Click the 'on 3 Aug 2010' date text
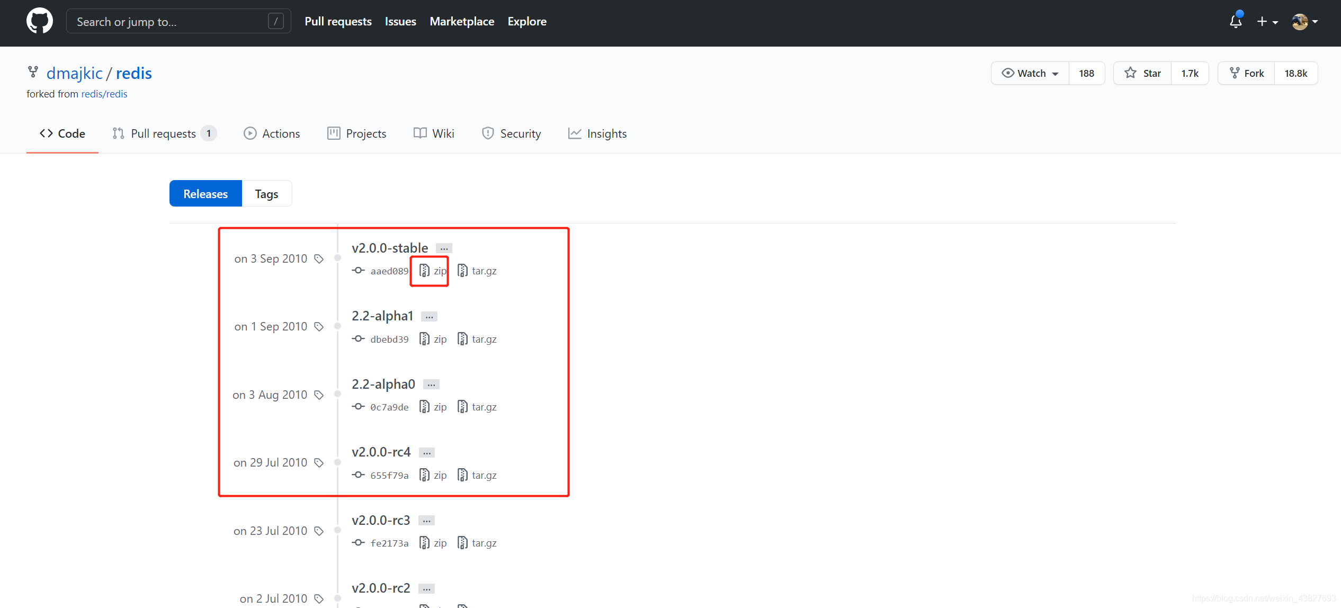Image resolution: width=1341 pixels, height=608 pixels. pos(270,395)
